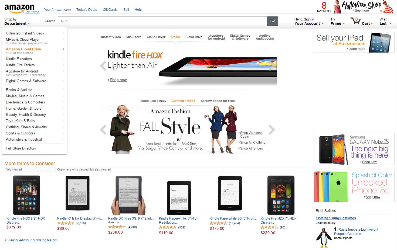Click the Amazon logo

point(19,8)
